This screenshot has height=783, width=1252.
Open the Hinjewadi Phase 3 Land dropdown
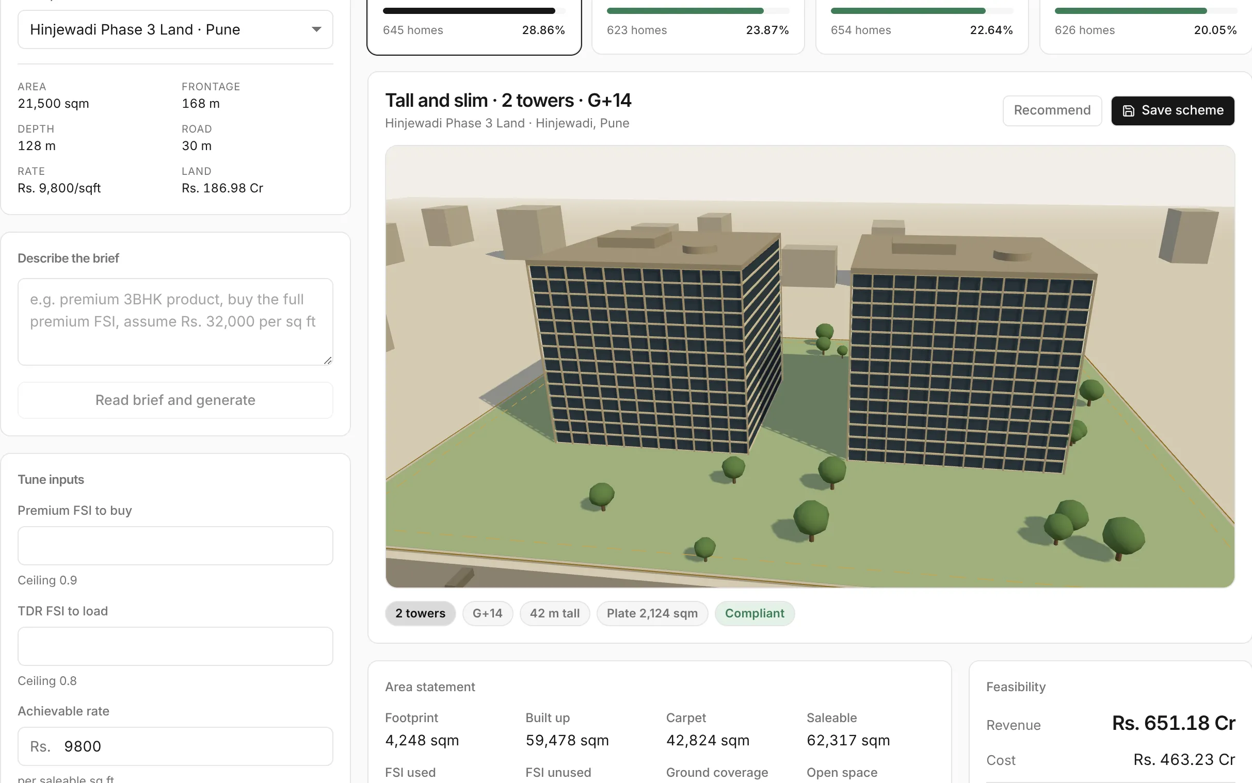point(175,29)
